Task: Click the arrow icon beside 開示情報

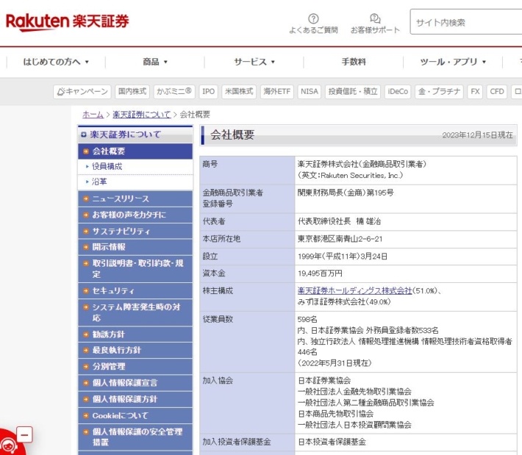Action: pyautogui.click(x=86, y=247)
